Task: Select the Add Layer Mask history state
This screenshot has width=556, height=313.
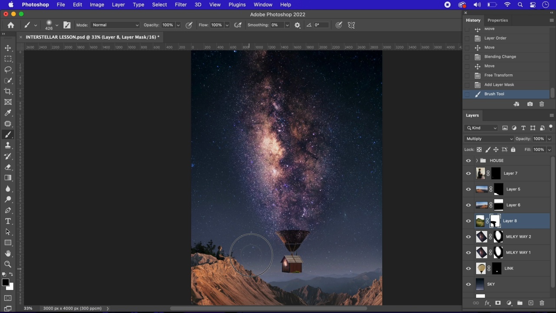Action: (x=499, y=85)
